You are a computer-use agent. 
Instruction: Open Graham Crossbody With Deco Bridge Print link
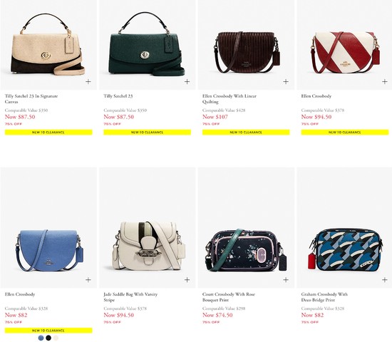point(324,297)
